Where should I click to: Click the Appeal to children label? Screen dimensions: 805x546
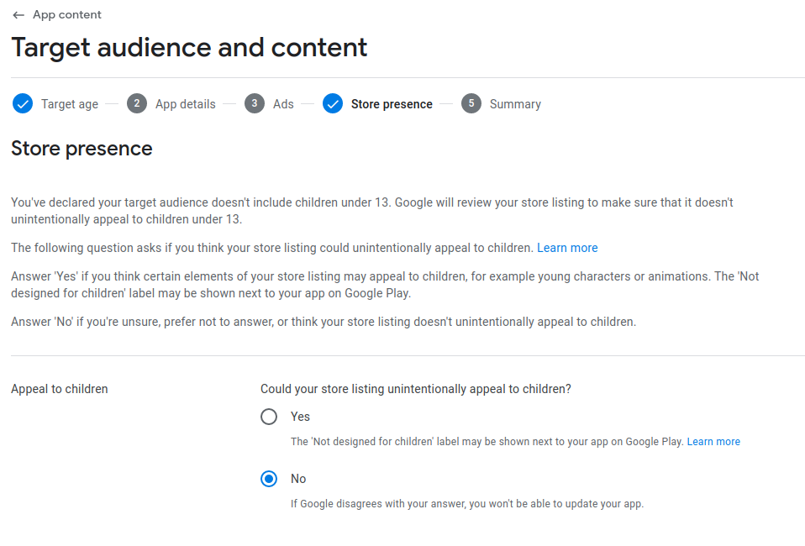pyautogui.click(x=60, y=389)
